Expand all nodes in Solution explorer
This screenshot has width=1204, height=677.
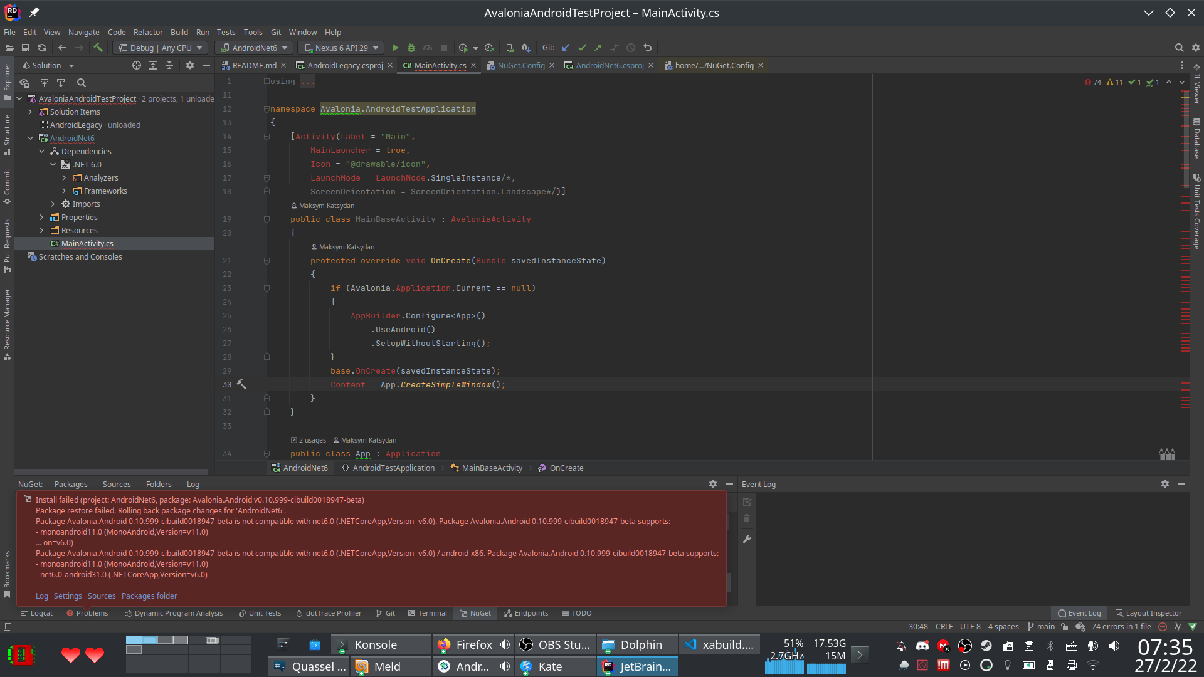pos(153,65)
